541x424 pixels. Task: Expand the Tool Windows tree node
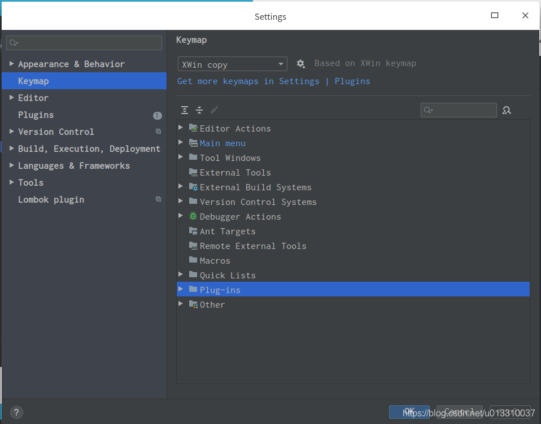point(181,158)
